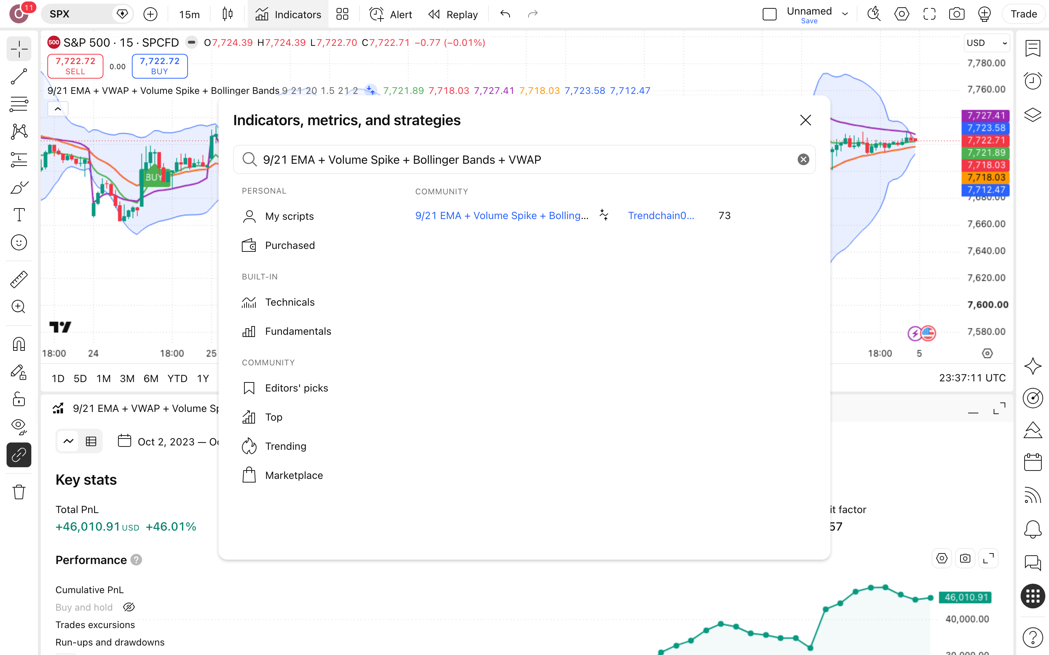Open the layout setup grid icon
The width and height of the screenshot is (1049, 655).
coord(342,14)
